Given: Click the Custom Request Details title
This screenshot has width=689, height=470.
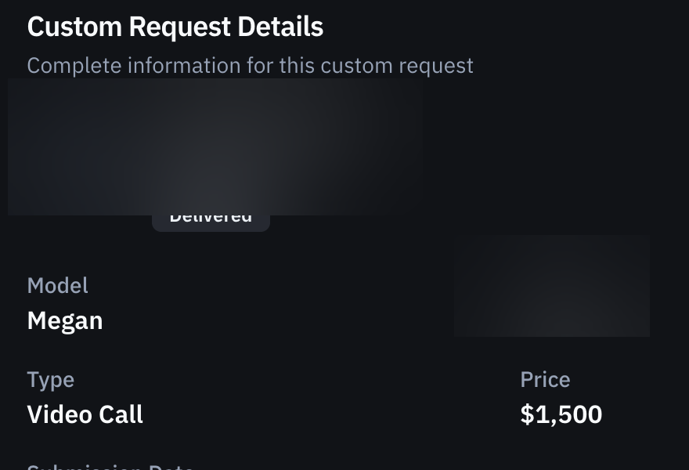Looking at the screenshot, I should click(x=175, y=26).
